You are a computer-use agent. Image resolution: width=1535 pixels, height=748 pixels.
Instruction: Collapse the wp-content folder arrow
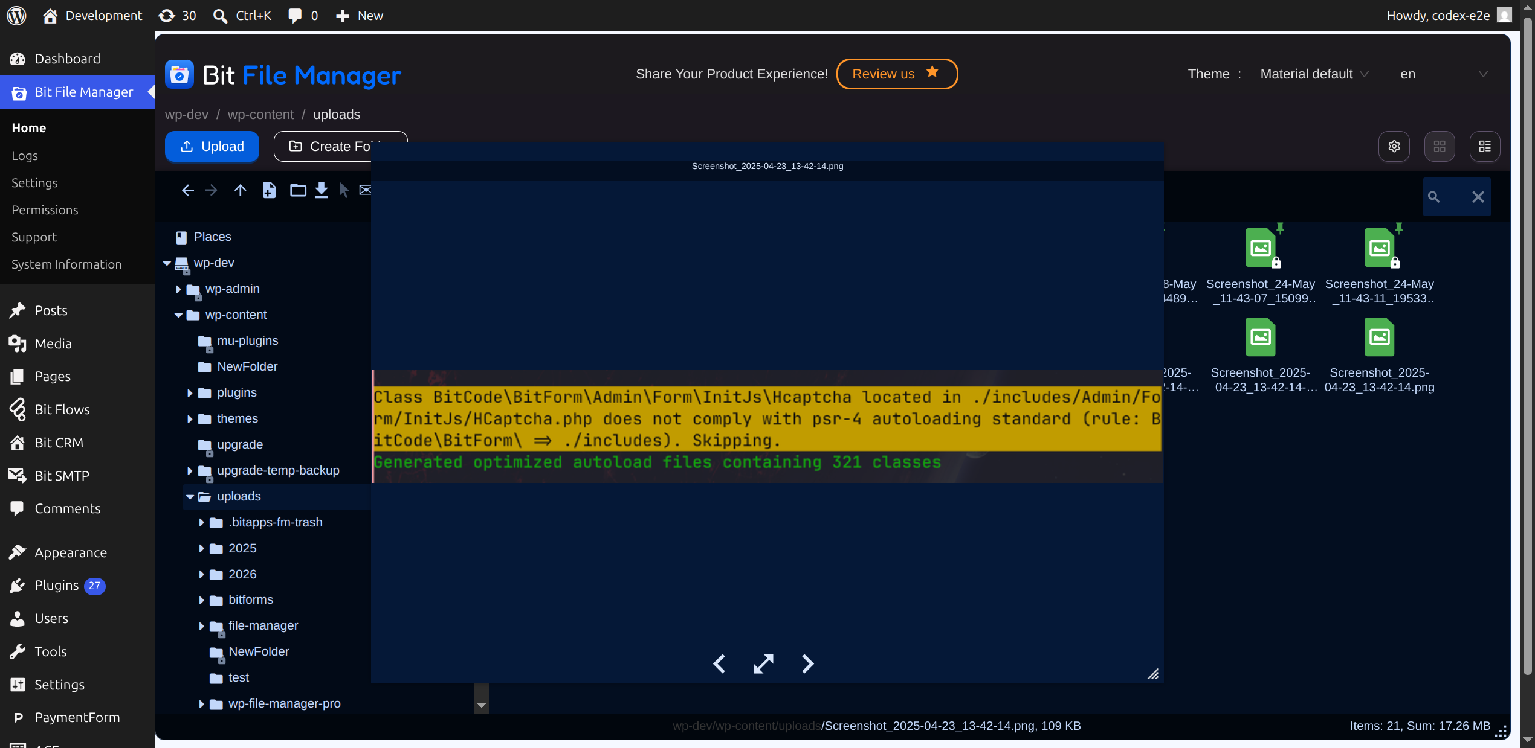pos(178,315)
